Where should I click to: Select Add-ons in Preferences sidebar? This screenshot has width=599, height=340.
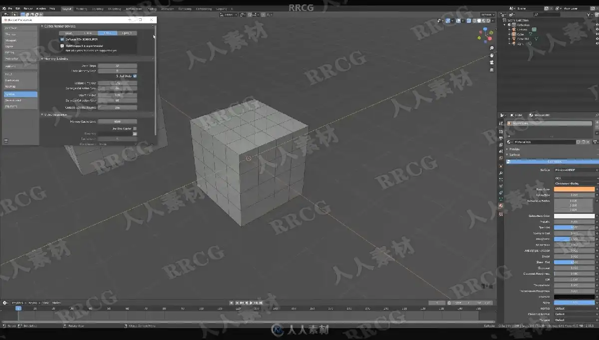coord(19,66)
